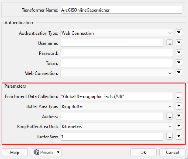188x159 pixels.
Task: Confirm the dialog with OK
Action: [143, 152]
